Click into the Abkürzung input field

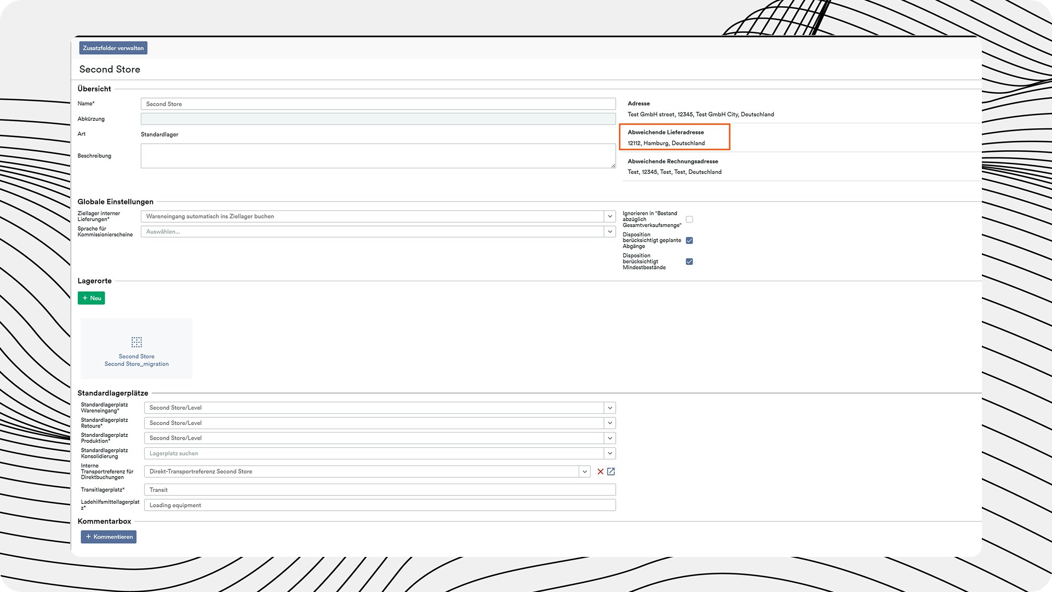click(378, 119)
